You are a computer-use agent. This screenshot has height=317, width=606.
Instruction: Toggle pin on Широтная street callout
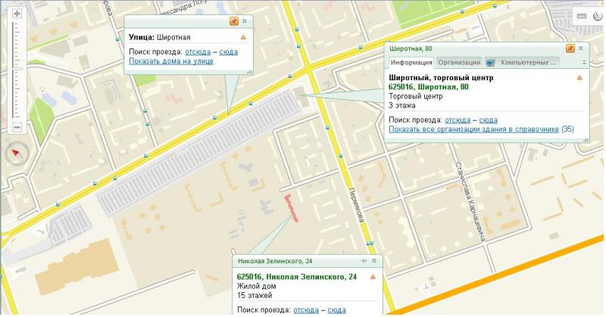[234, 21]
